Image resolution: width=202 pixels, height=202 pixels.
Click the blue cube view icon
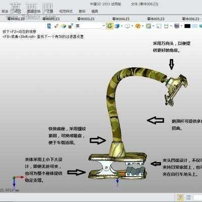pyautogui.click(x=117, y=26)
